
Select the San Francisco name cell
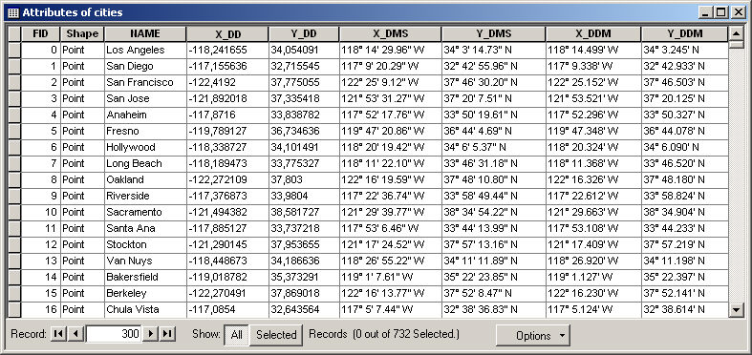145,82
